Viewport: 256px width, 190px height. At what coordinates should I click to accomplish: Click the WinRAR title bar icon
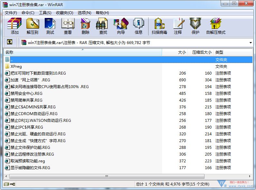pos(5,5)
